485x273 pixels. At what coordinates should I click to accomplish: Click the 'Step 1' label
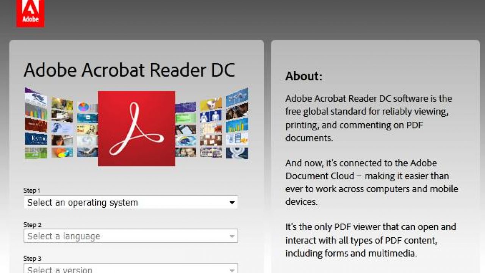tap(32, 190)
